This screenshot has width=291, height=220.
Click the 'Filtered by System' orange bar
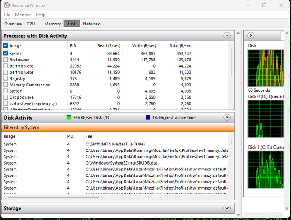pyautogui.click(x=118, y=127)
